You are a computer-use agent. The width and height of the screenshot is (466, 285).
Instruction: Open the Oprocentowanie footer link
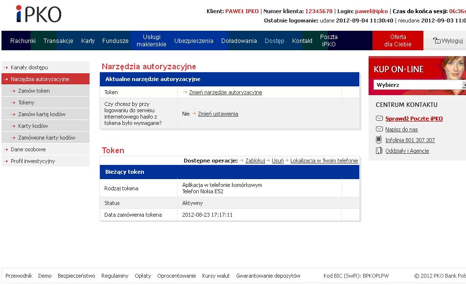[177, 276]
